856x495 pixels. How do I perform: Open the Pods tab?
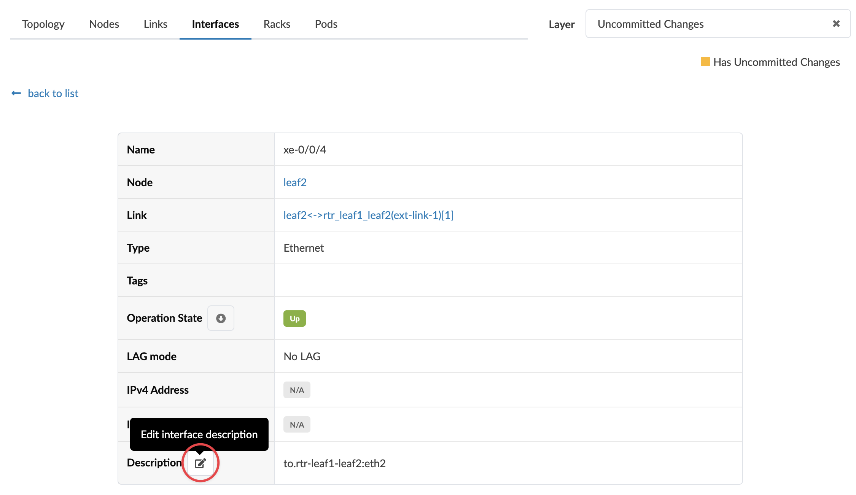[x=326, y=24]
